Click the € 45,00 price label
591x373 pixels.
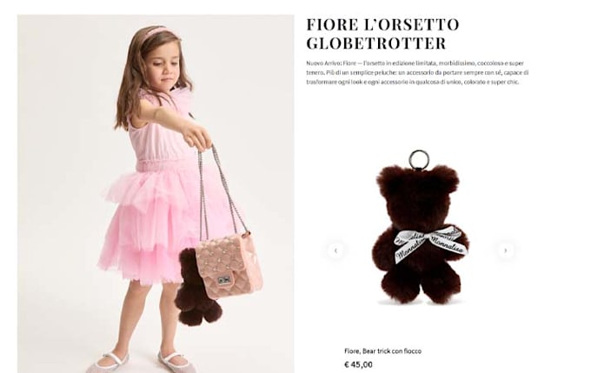[358, 364]
